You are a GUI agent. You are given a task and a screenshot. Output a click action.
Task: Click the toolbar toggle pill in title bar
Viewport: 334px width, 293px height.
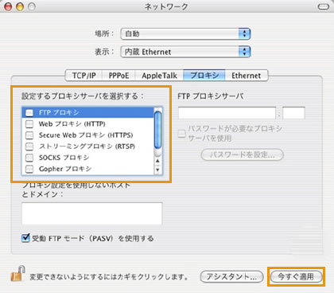tap(324, 6)
